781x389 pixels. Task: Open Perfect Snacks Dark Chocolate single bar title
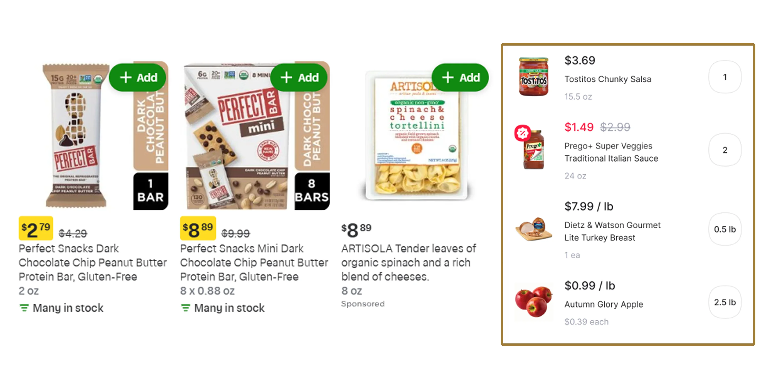[93, 262]
